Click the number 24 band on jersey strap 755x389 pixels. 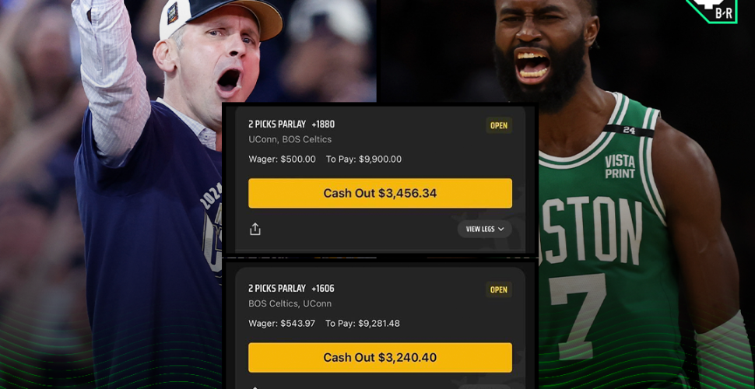pyautogui.click(x=629, y=130)
